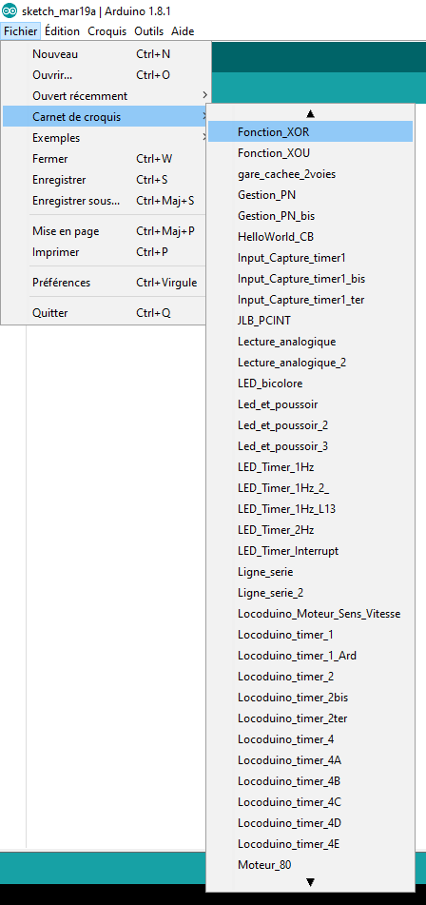The width and height of the screenshot is (426, 905).
Task: Open the Outils menu
Action: [148, 31]
